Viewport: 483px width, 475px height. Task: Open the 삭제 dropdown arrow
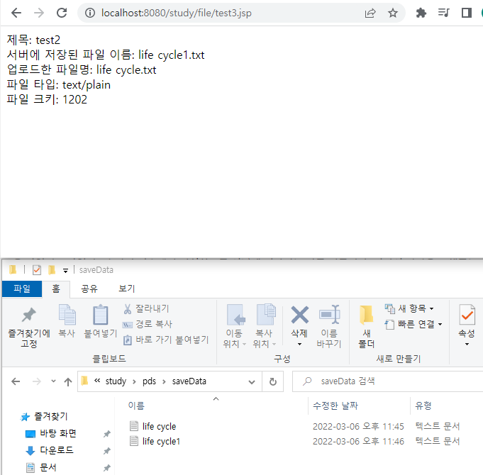299,344
